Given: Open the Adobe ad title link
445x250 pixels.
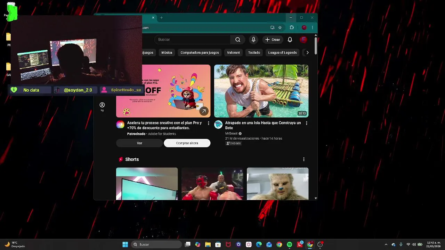Looking at the screenshot, I should [x=164, y=125].
